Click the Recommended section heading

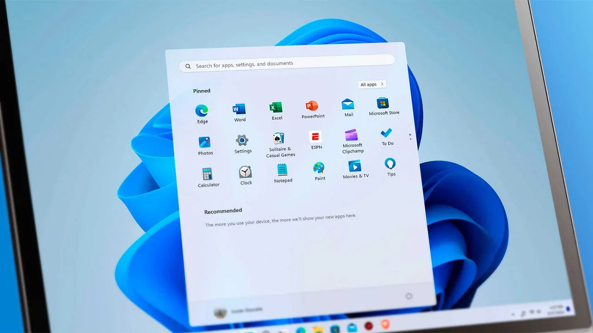coord(223,211)
